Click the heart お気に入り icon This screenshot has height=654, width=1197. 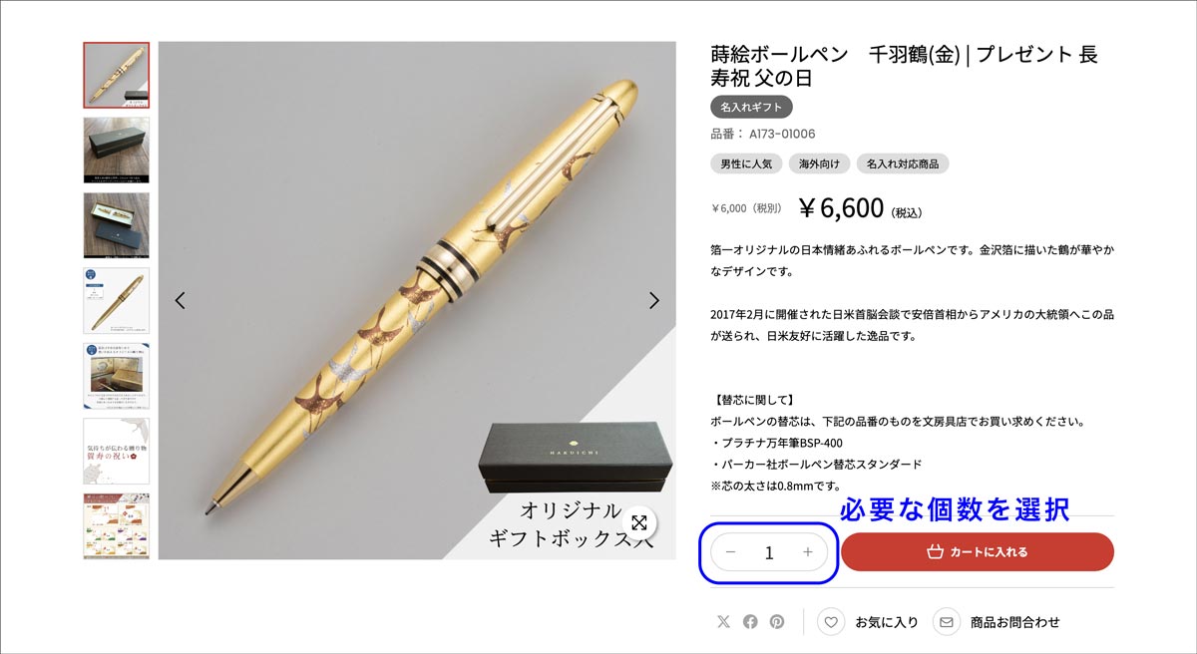(831, 622)
